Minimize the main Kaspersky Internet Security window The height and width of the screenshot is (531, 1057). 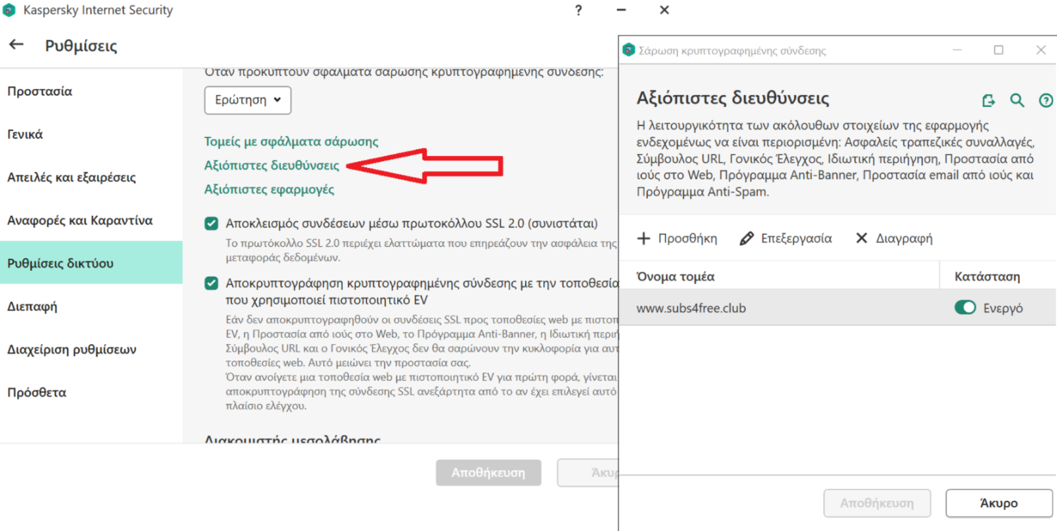click(621, 10)
